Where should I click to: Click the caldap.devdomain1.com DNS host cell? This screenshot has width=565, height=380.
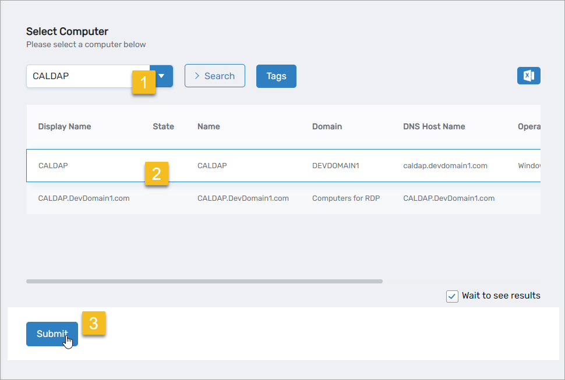tap(445, 166)
